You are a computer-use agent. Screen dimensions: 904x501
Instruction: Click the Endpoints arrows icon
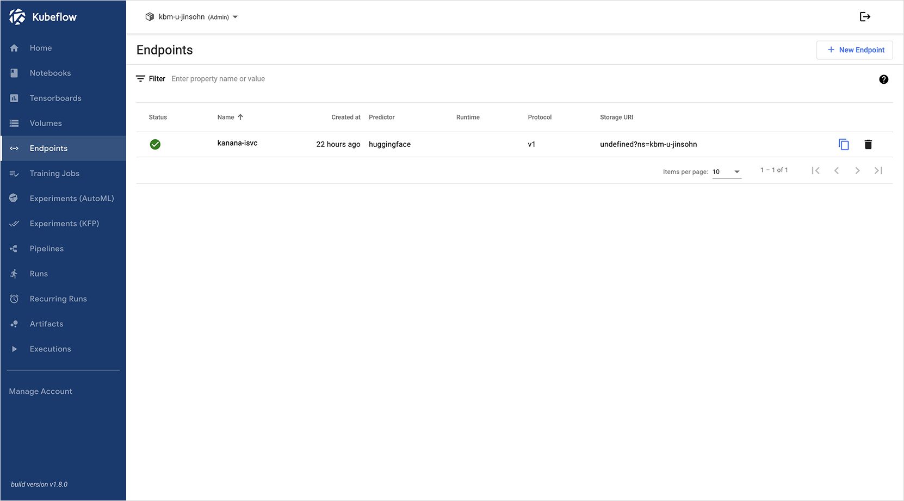pyautogui.click(x=14, y=148)
